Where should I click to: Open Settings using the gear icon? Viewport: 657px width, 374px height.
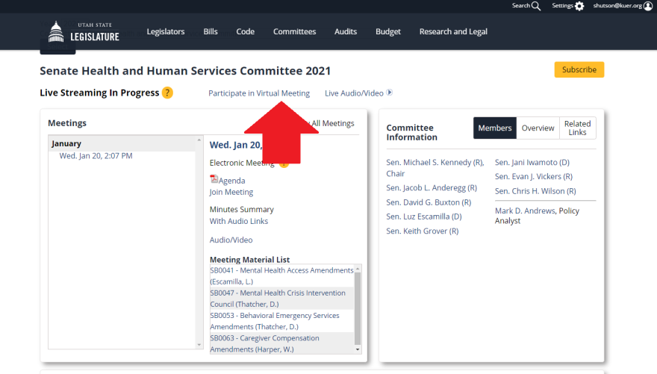point(579,6)
